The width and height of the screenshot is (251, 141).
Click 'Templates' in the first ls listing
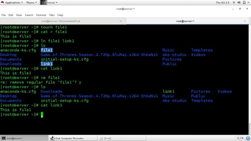(202, 50)
